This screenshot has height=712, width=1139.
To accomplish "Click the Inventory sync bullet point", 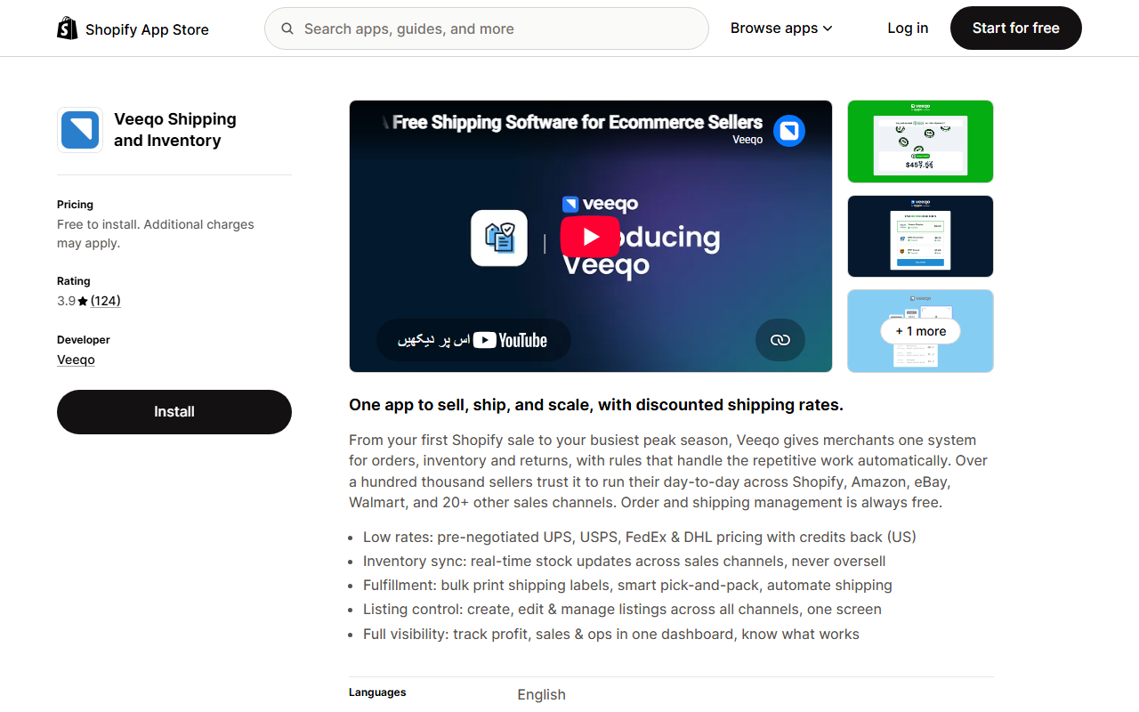I will [624, 561].
